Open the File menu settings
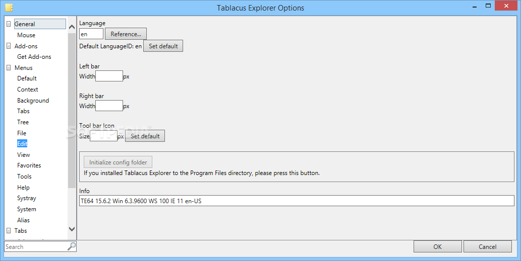The width and height of the screenshot is (521, 261). [x=22, y=133]
